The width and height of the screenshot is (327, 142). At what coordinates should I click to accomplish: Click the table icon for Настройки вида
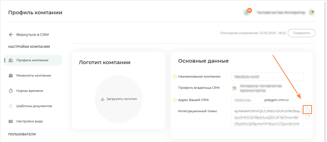coord(11,121)
